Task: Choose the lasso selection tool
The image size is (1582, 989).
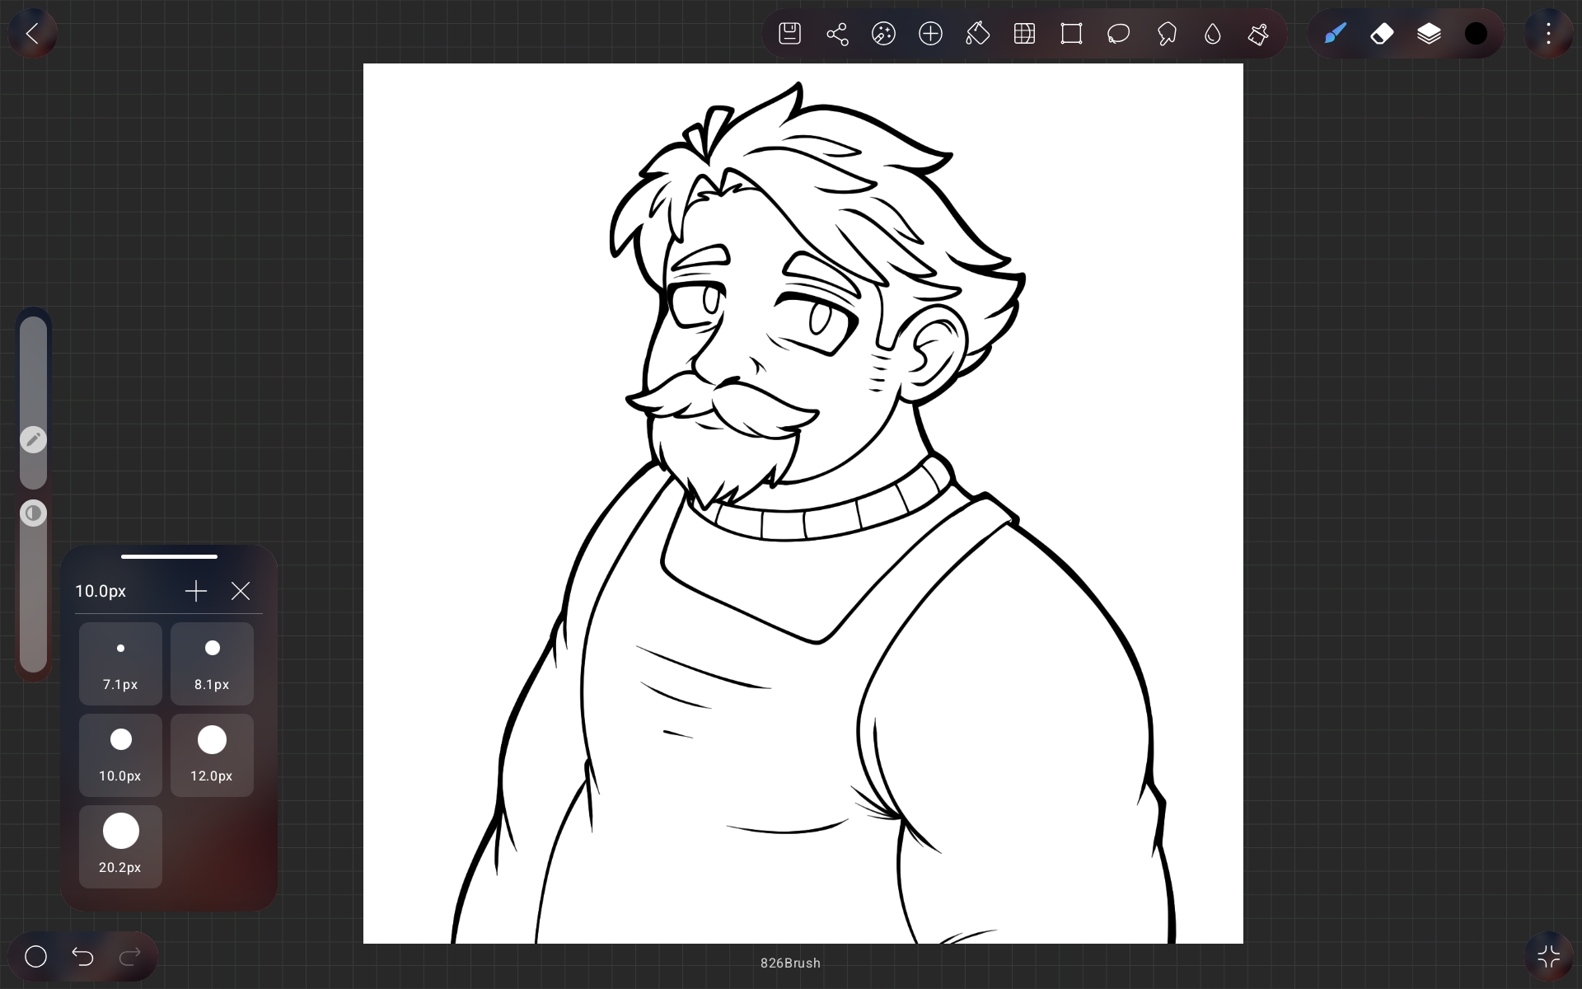Action: coord(1118,34)
